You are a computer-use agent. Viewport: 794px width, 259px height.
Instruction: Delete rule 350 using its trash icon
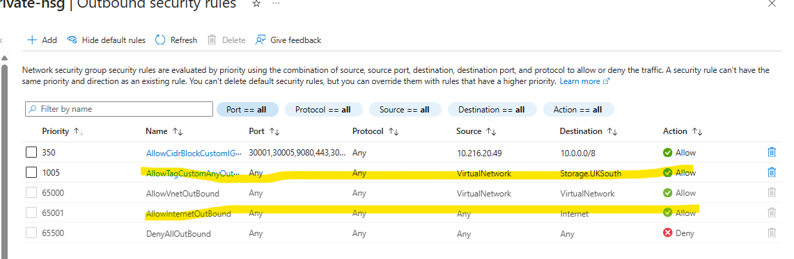771,152
